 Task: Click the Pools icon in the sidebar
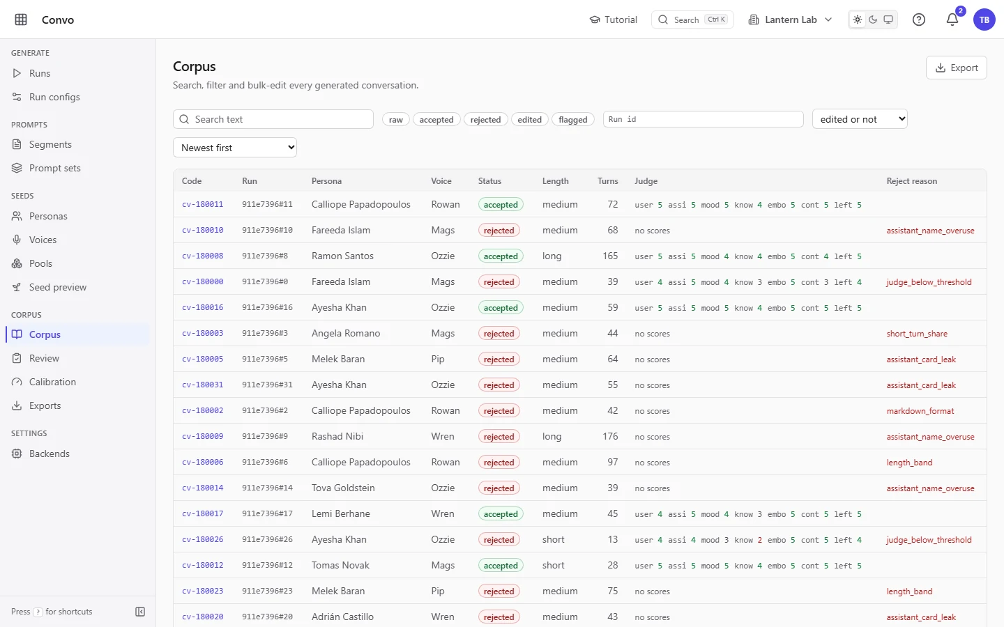[17, 263]
